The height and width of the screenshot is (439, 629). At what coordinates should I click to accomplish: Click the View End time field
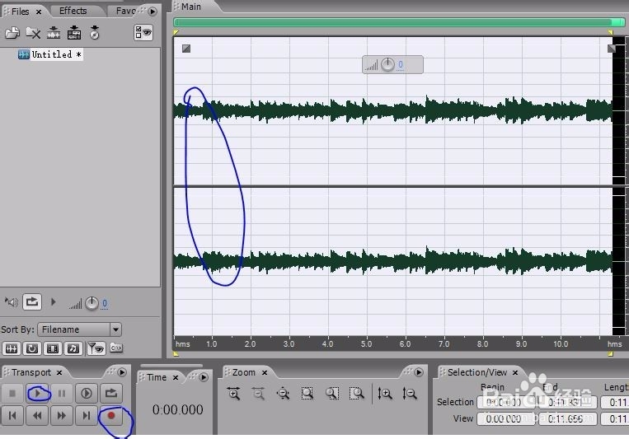568,418
